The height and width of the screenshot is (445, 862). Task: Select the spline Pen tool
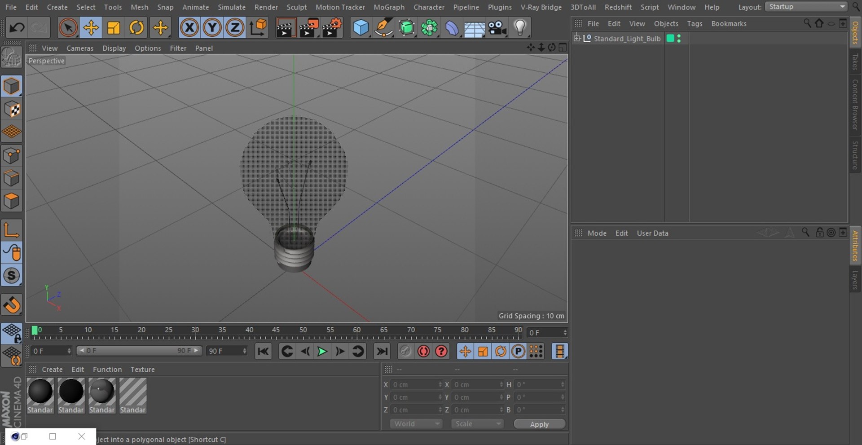click(x=384, y=28)
